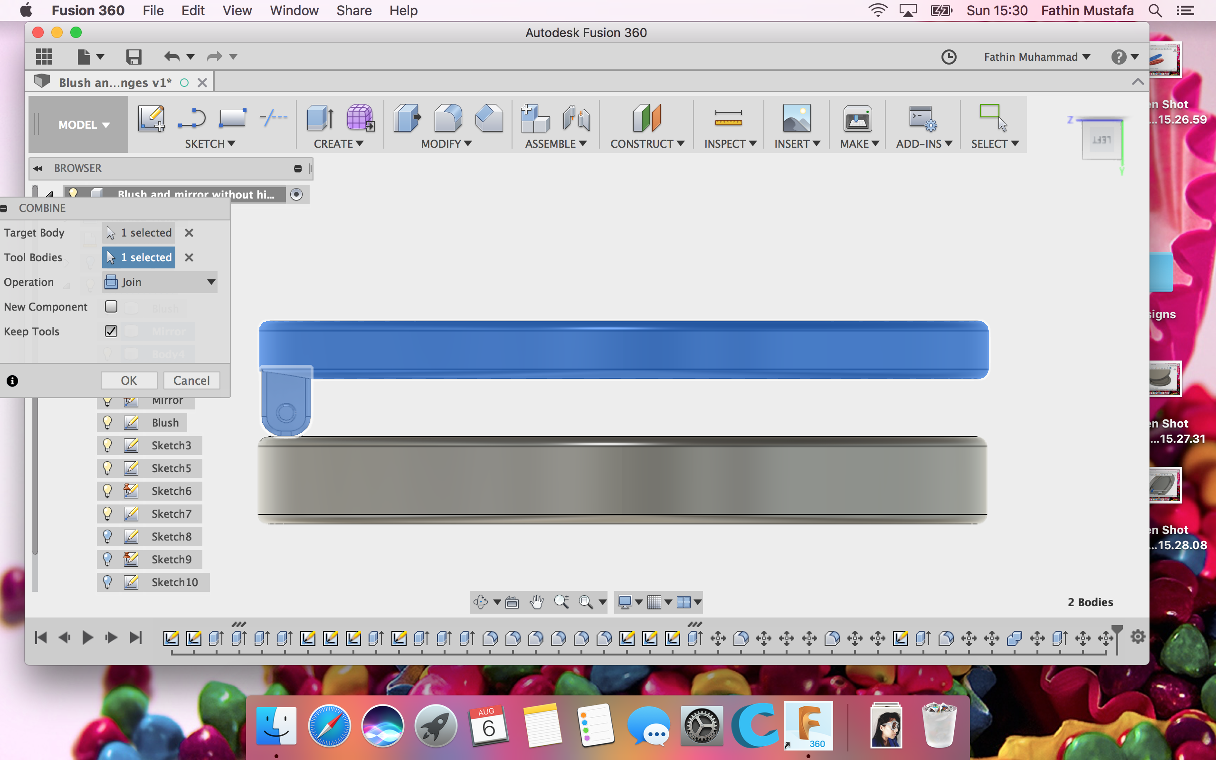The width and height of the screenshot is (1216, 760).
Task: Select the Chamfer tool
Action: coord(489,119)
